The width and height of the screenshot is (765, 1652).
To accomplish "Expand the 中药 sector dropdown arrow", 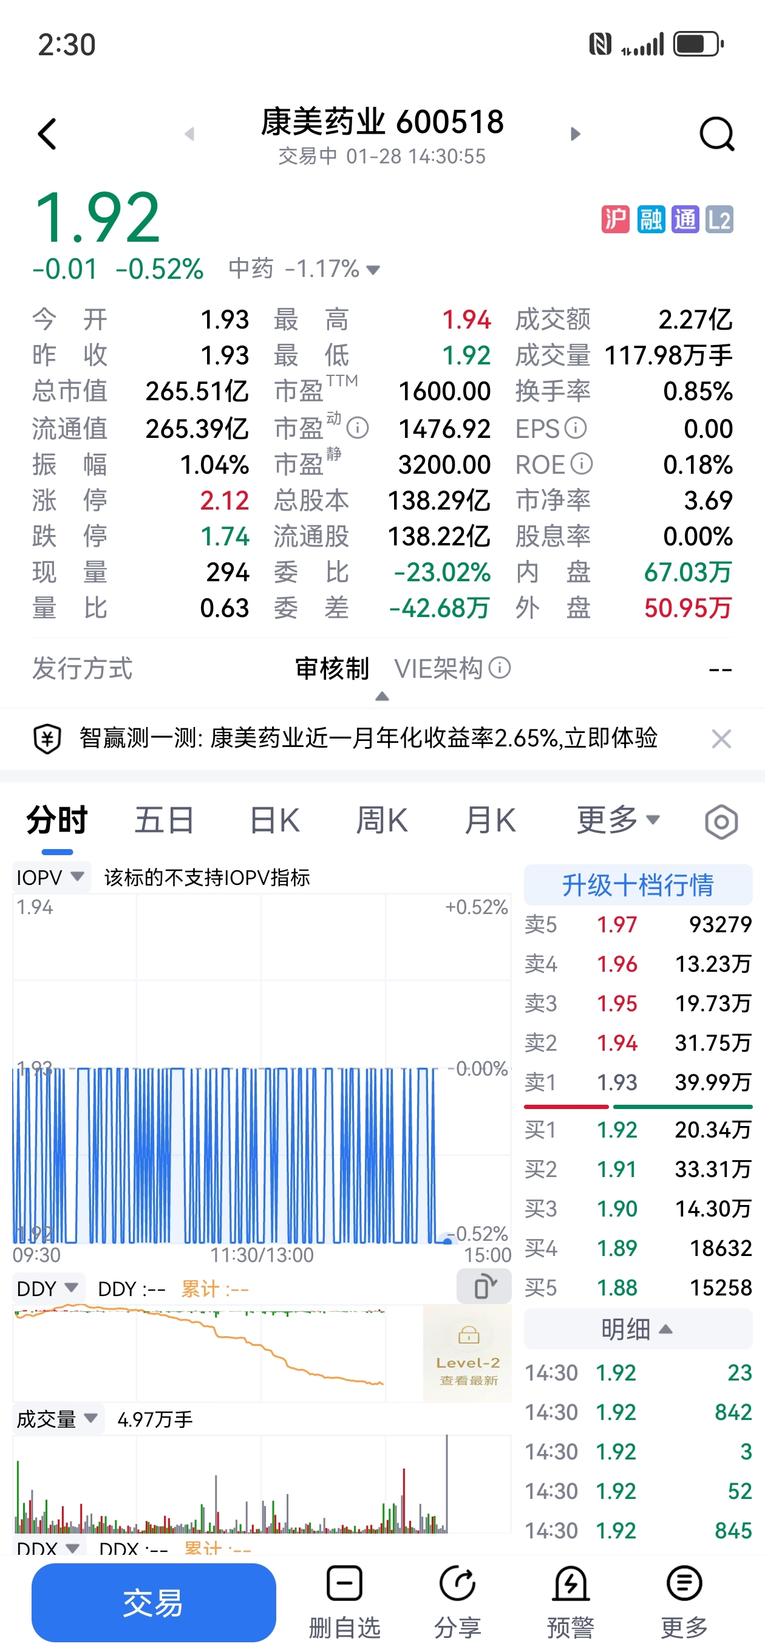I will [x=373, y=270].
